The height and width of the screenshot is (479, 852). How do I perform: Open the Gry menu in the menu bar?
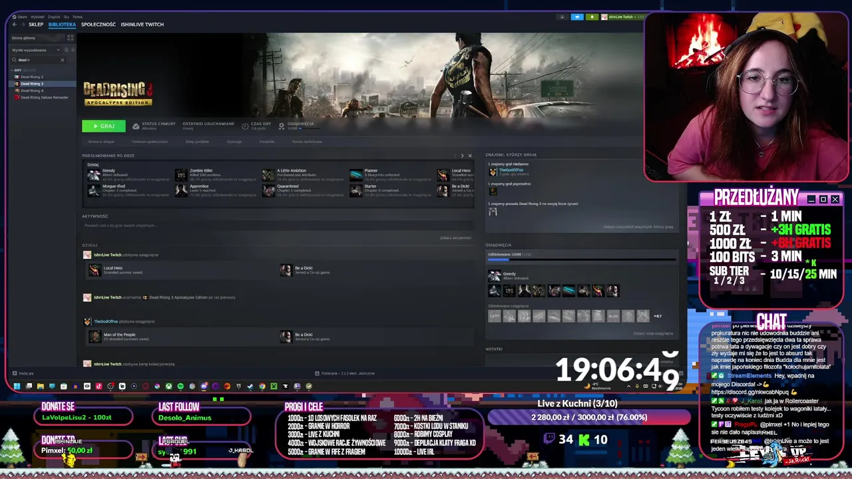coord(67,17)
